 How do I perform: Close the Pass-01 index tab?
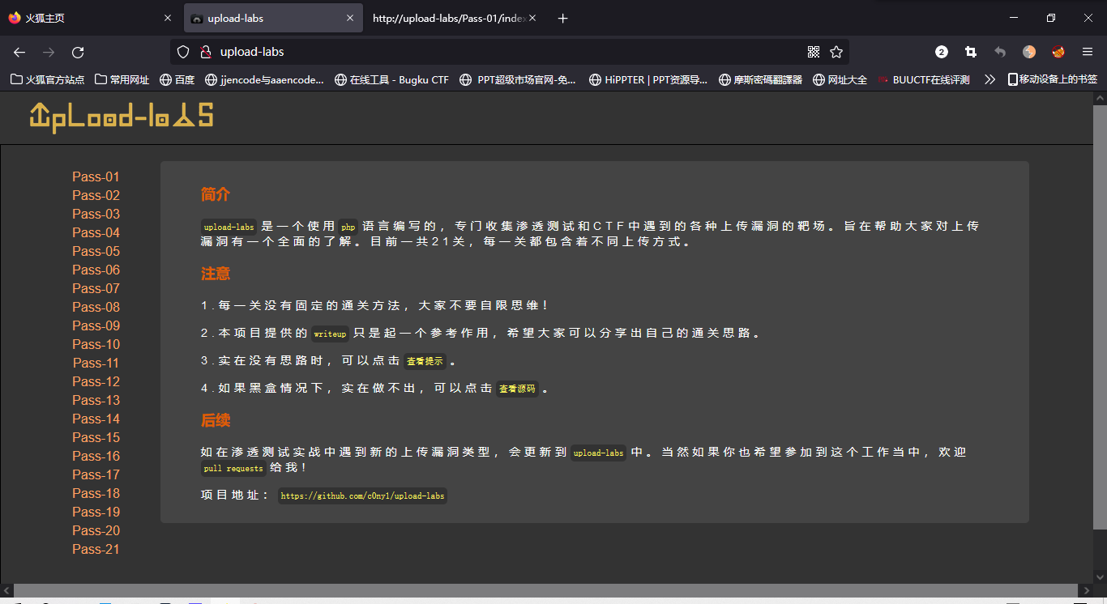click(532, 18)
